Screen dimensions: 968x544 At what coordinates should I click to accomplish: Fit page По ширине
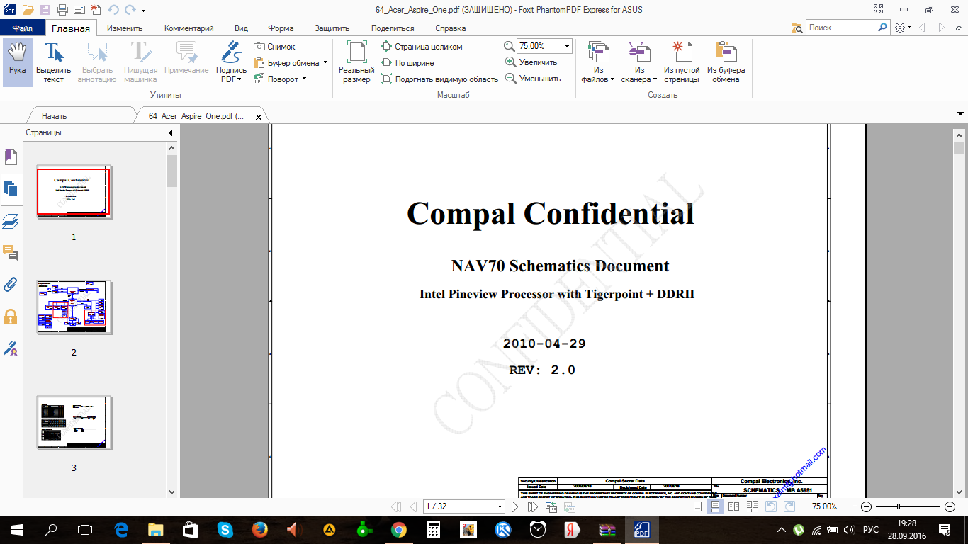pos(408,62)
